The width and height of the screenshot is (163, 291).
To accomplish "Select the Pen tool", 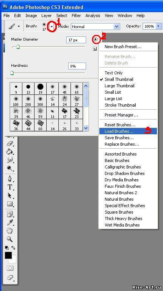I will 10,179.
